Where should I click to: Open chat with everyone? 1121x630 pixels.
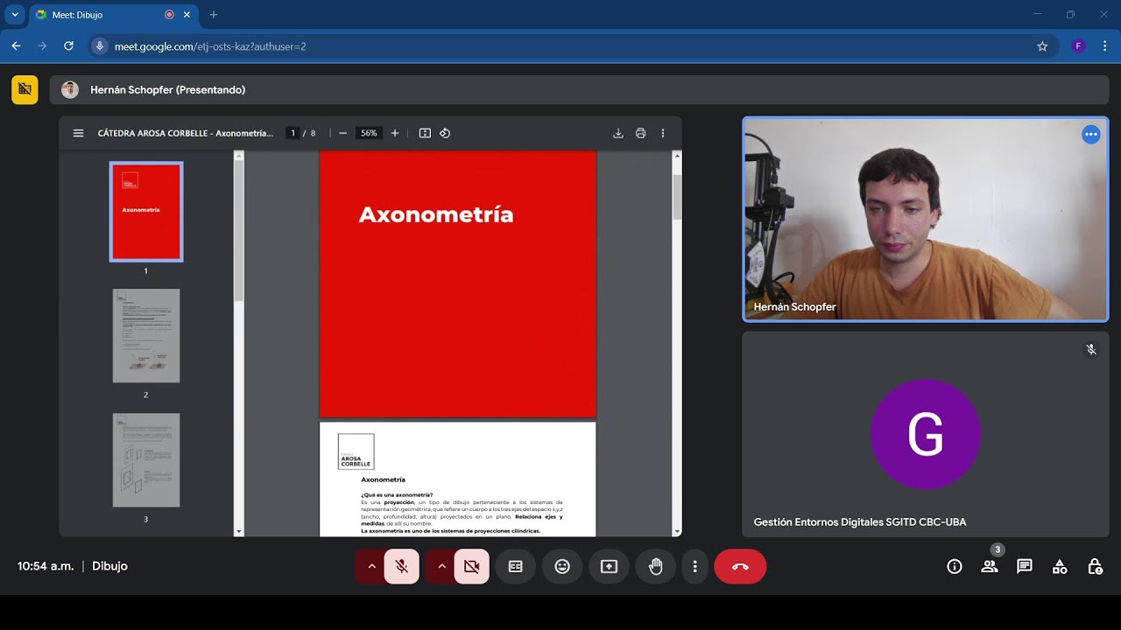1025,566
